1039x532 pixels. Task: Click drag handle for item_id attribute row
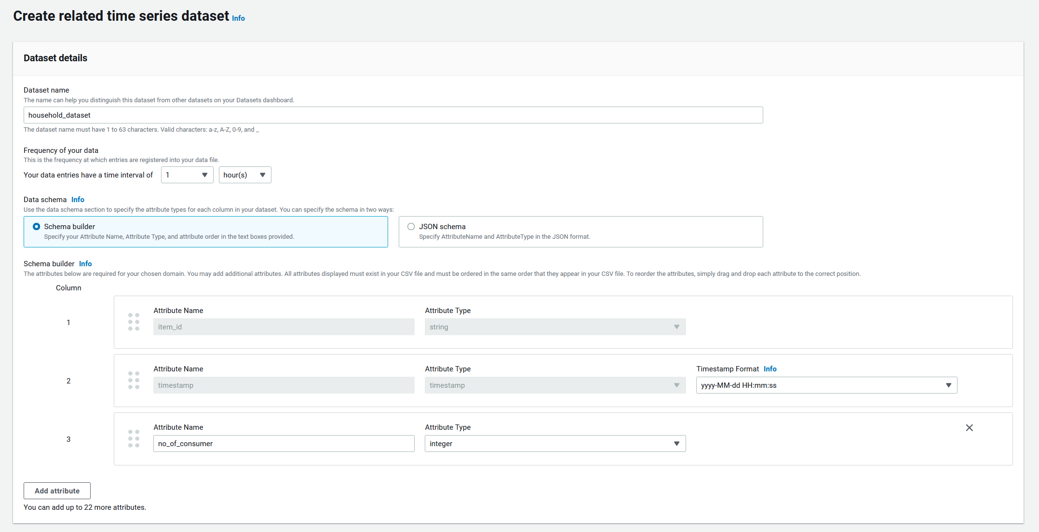pyautogui.click(x=134, y=322)
